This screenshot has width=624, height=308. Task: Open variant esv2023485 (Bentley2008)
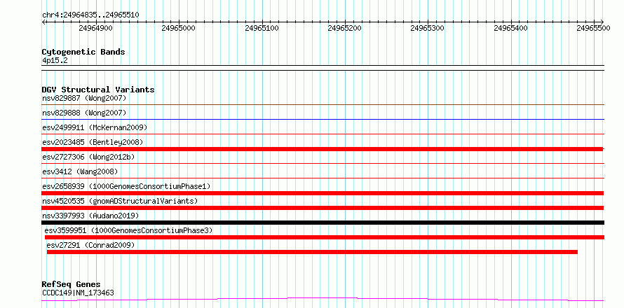[x=93, y=142]
